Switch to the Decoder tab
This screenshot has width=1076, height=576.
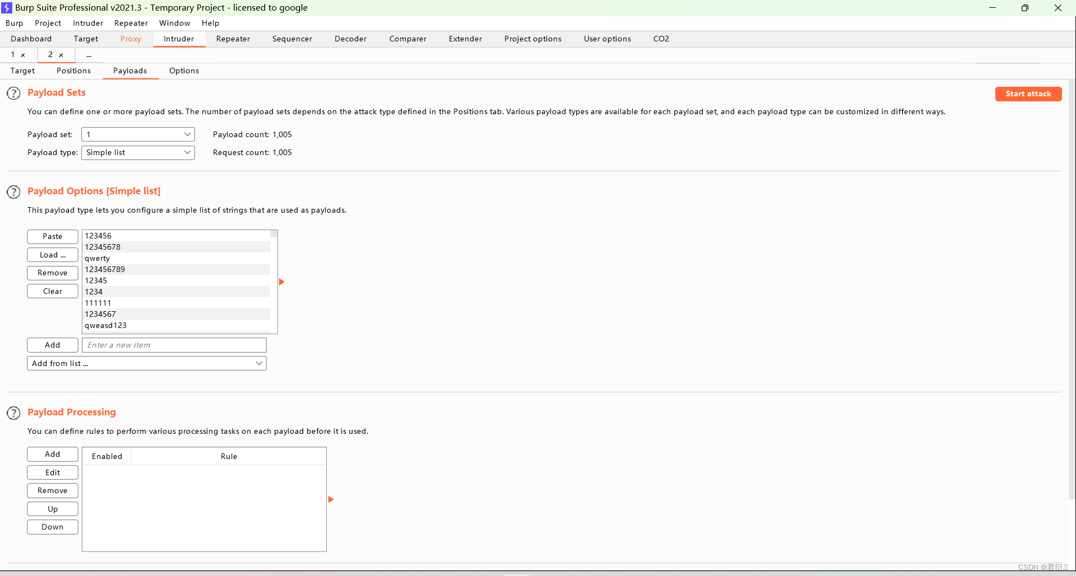coord(350,39)
